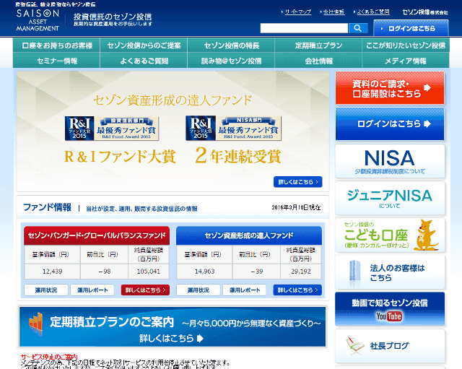The width and height of the screenshot is (462, 369).
Task: Click セゾン・バンガード・グローバルバランスファンド header
Action: (x=97, y=235)
